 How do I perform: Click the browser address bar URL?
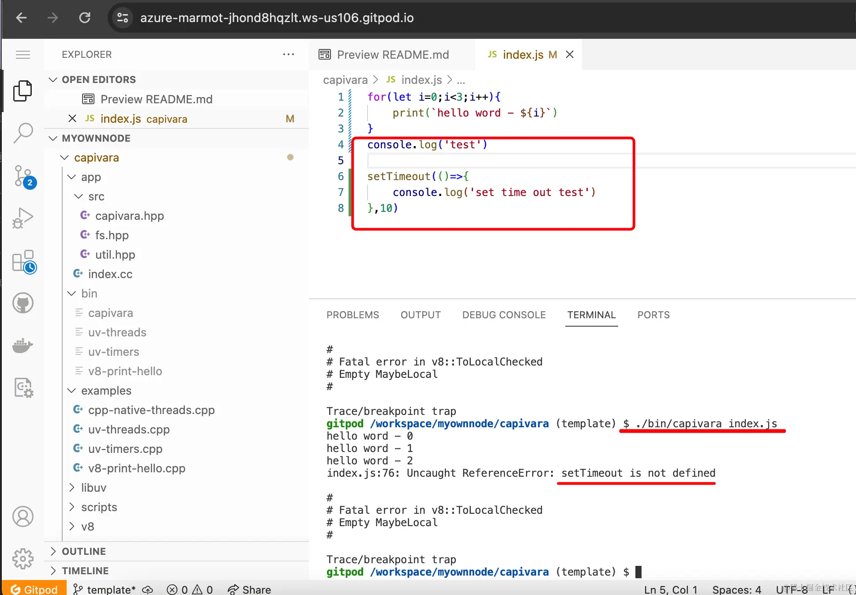click(277, 18)
